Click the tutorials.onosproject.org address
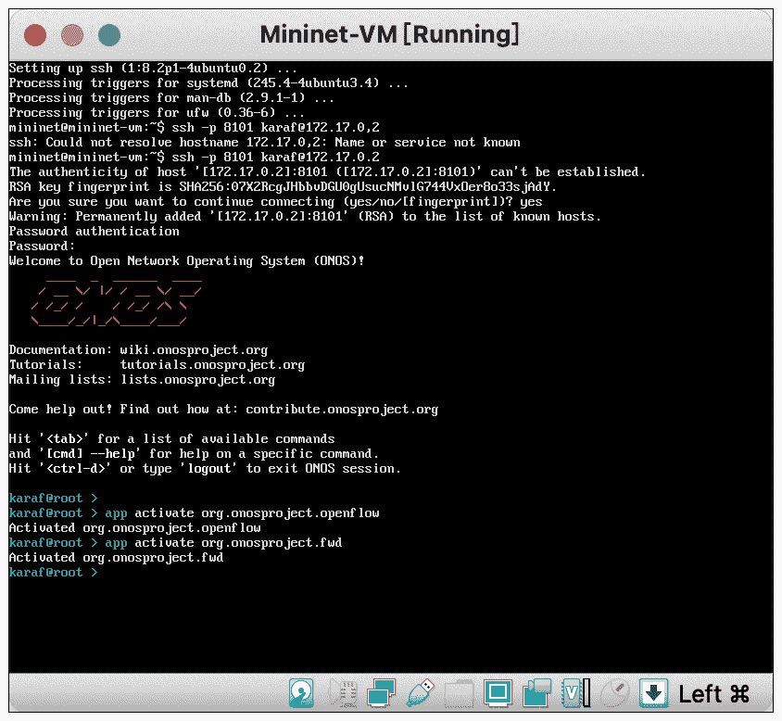The height and width of the screenshot is (721, 782). point(212,365)
